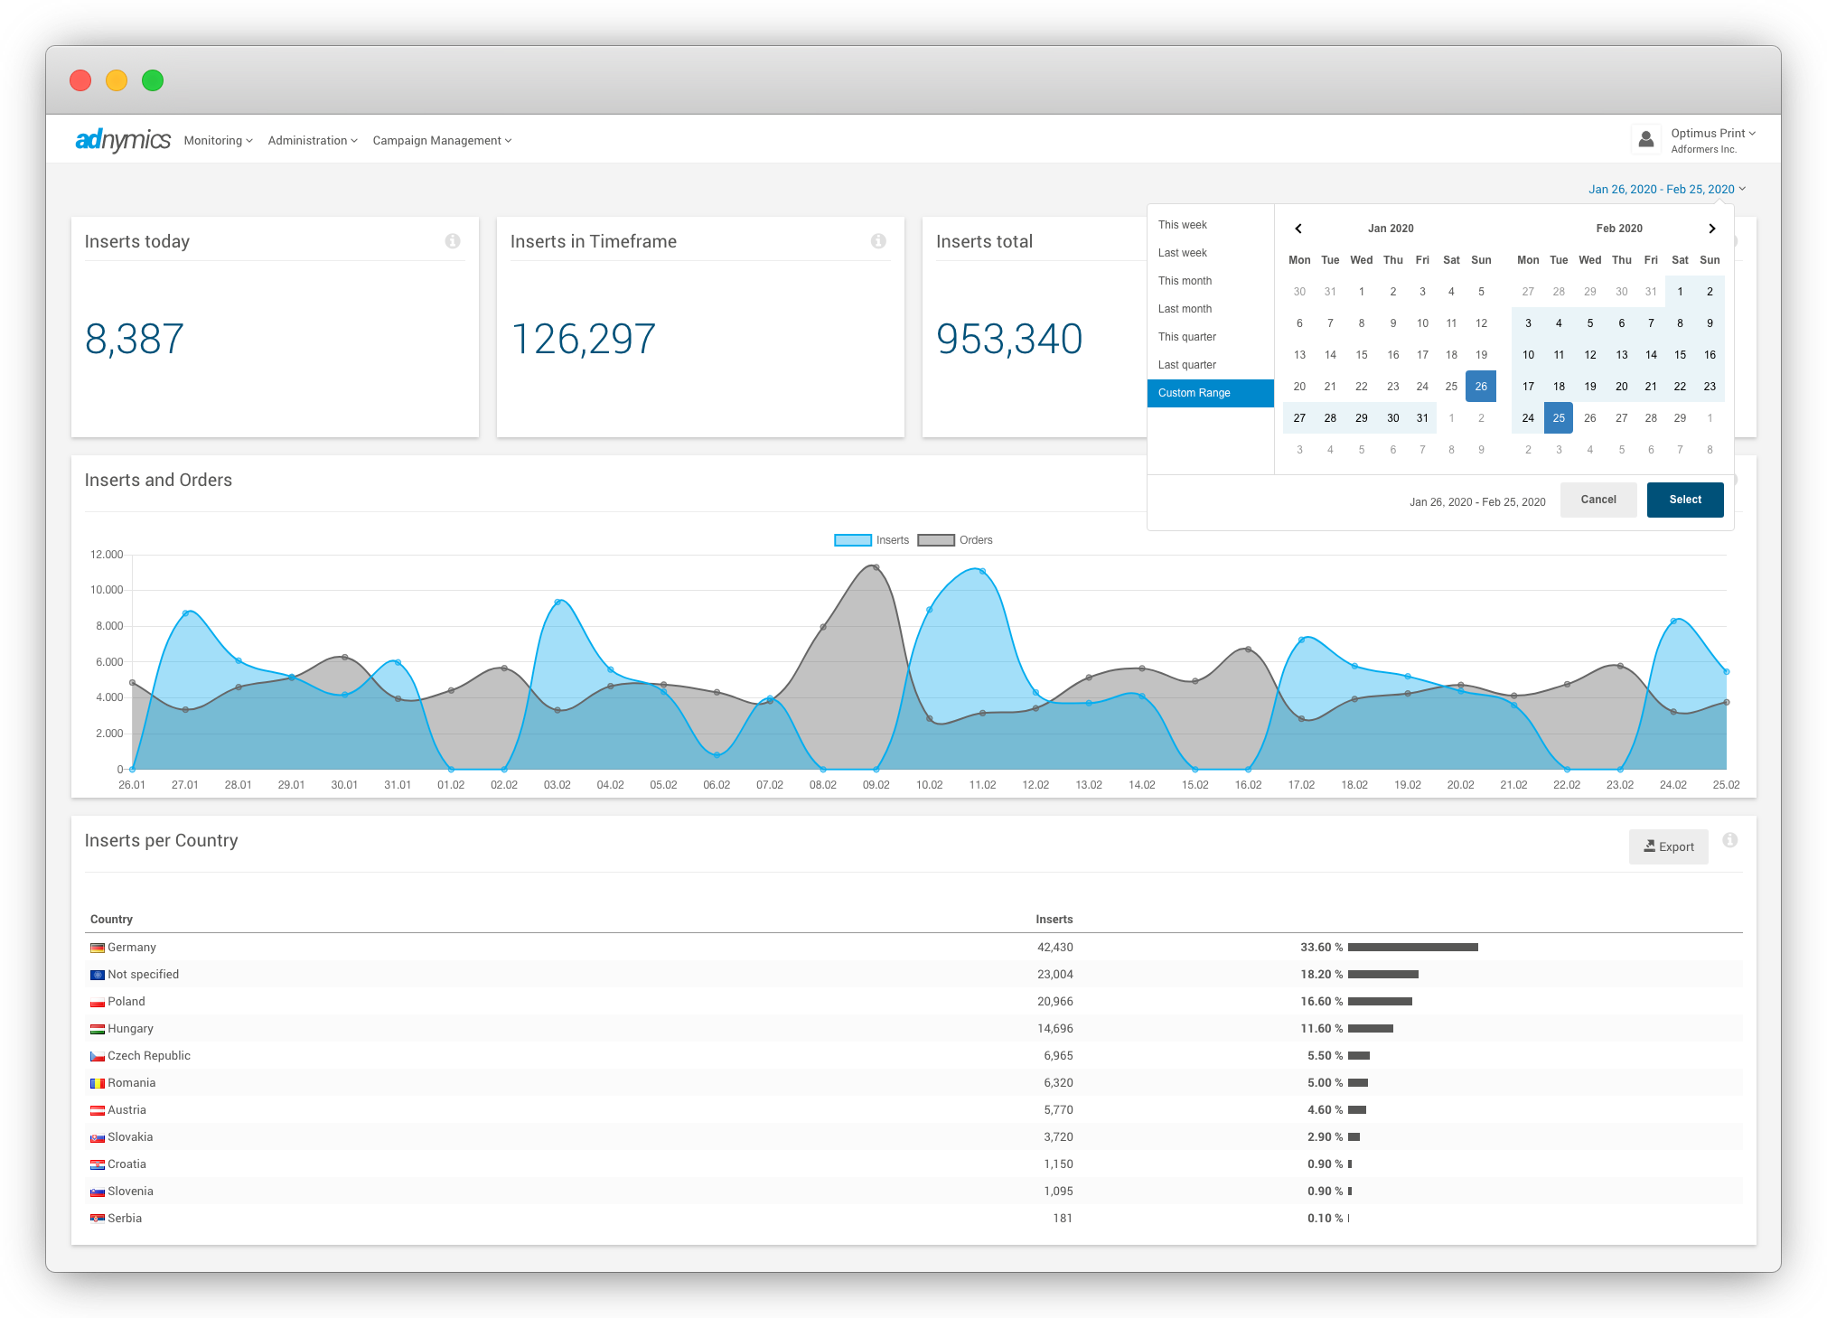Click the Select button in date picker
Image resolution: width=1827 pixels, height=1318 pixels.
tap(1684, 500)
